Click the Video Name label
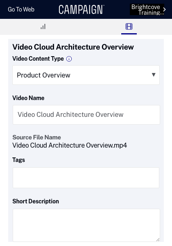172x246 pixels. pyautogui.click(x=28, y=98)
